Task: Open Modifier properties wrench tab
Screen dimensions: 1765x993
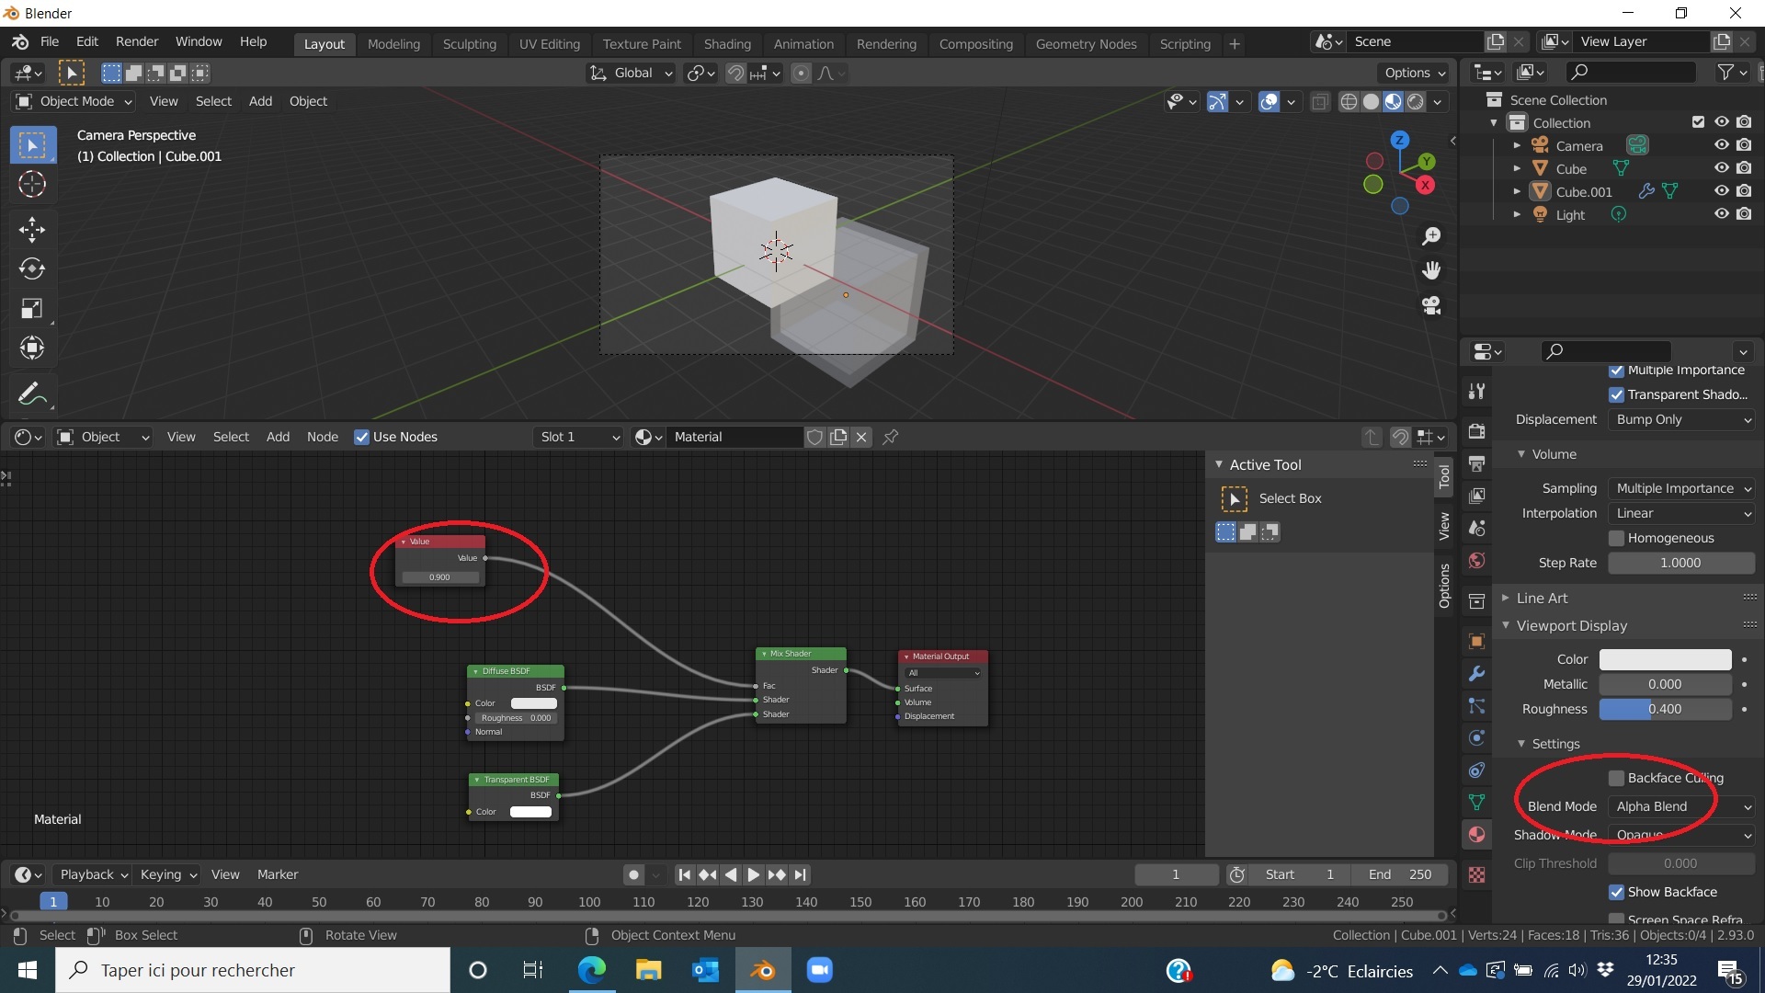Action: [x=1477, y=674]
